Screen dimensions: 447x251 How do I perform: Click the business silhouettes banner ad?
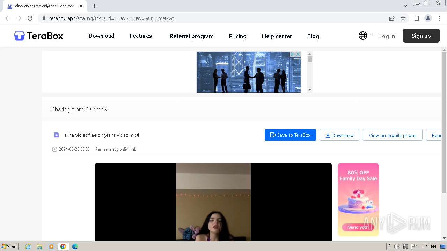tap(248, 72)
